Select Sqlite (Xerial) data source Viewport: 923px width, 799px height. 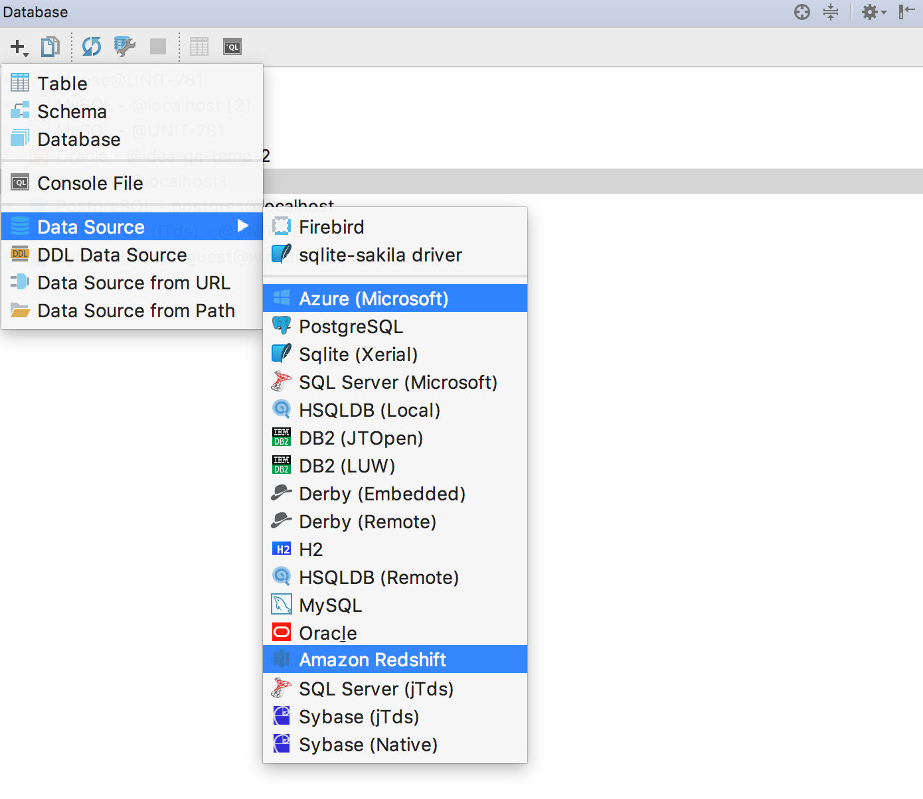click(395, 354)
